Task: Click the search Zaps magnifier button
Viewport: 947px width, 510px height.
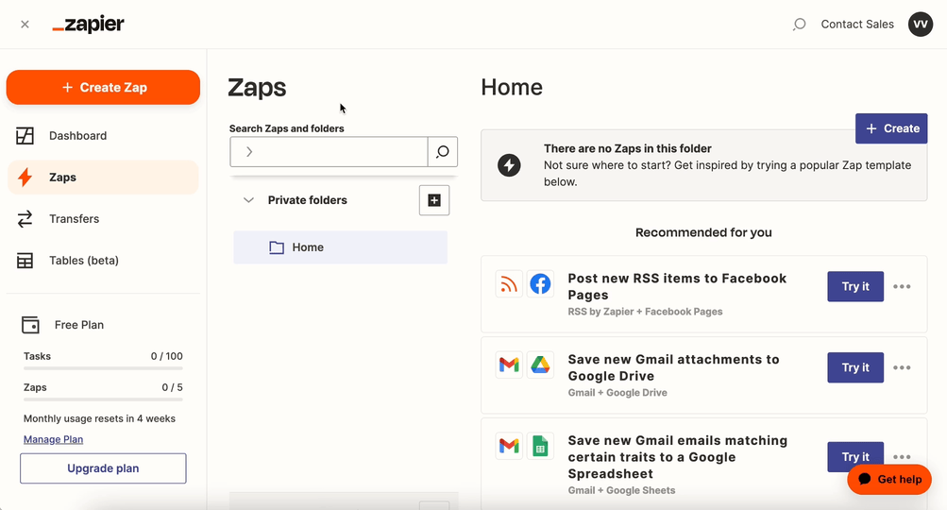Action: [442, 152]
